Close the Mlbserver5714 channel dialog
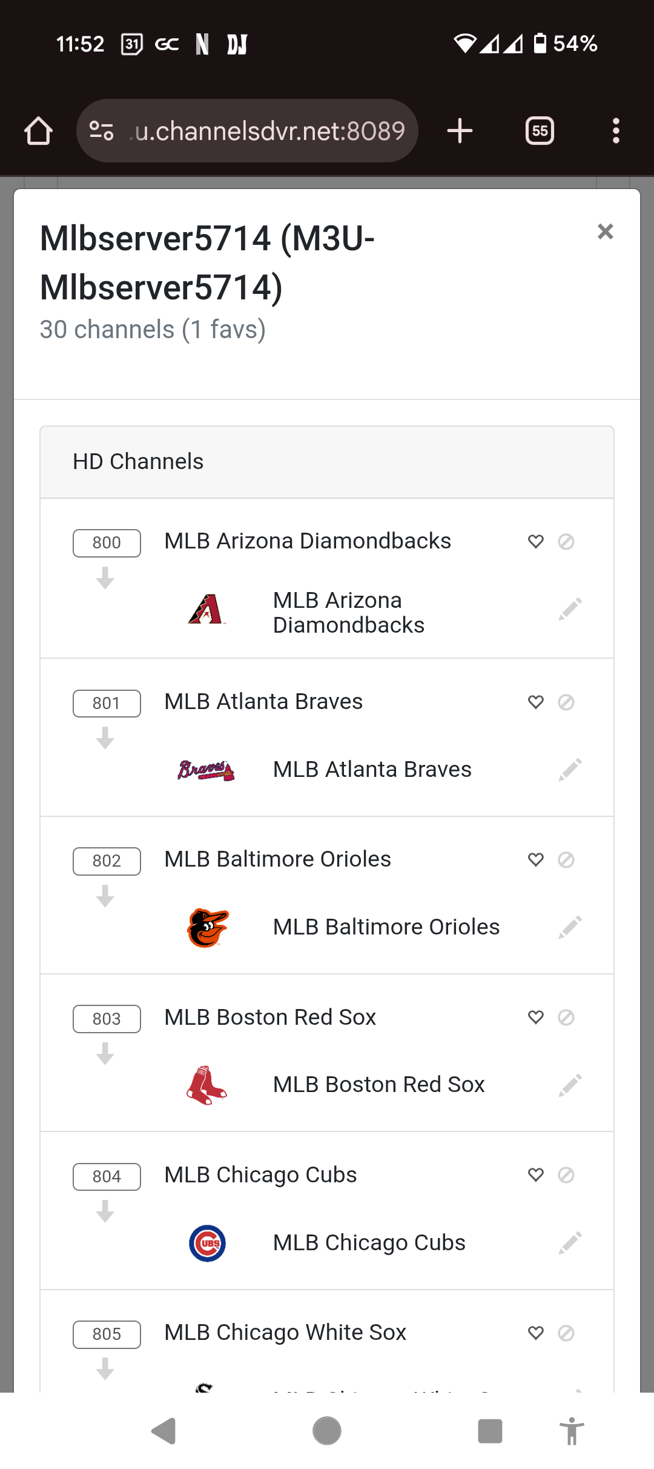This screenshot has width=654, height=1469. click(x=605, y=232)
